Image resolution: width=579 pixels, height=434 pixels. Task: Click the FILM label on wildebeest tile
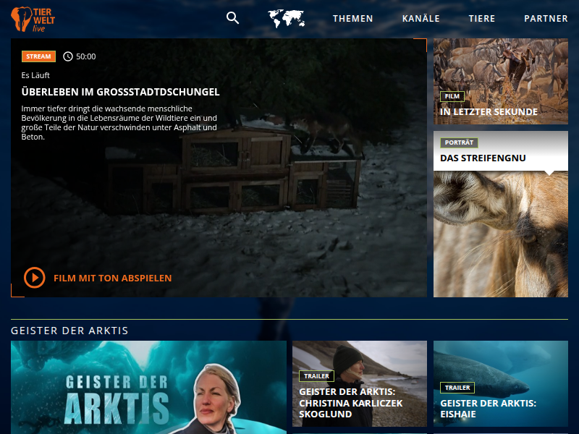452,96
